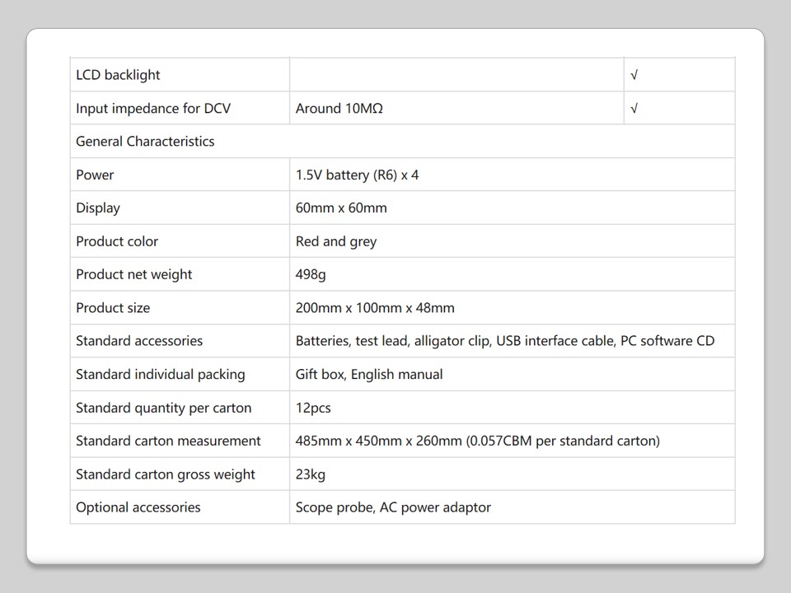Select the 'Gift box, English manual' cell

pos(369,374)
